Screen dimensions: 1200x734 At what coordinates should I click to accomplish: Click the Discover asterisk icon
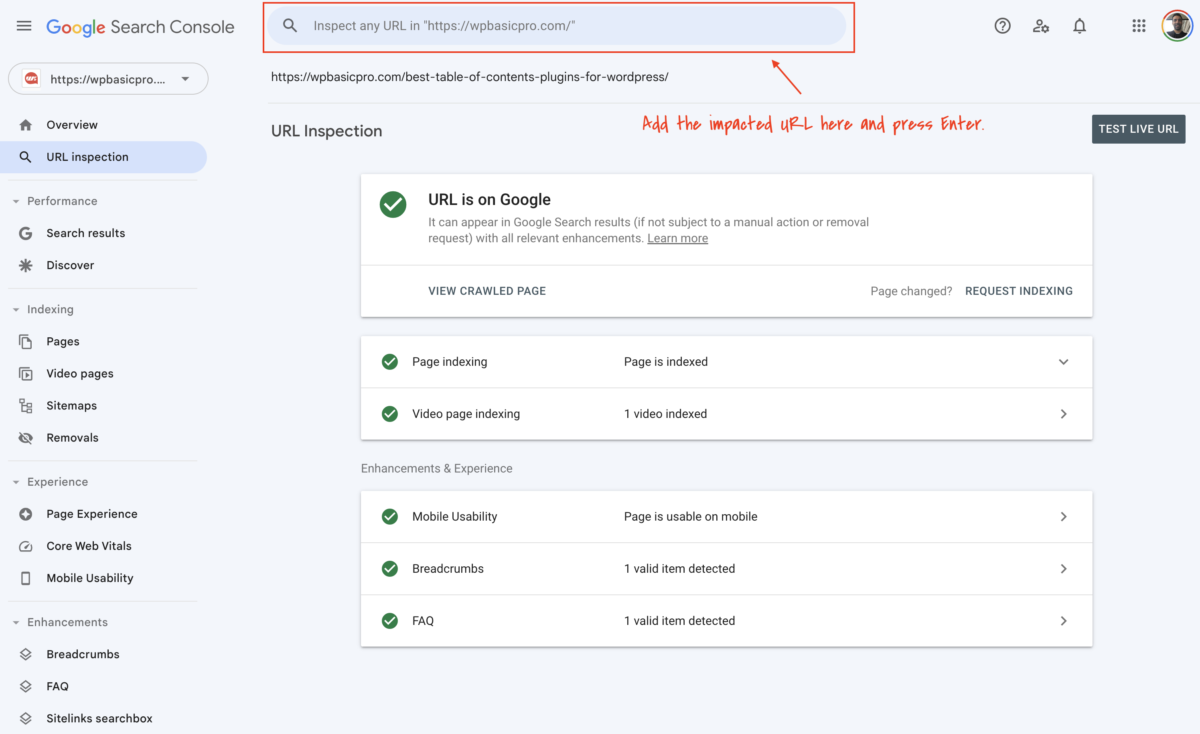click(25, 266)
